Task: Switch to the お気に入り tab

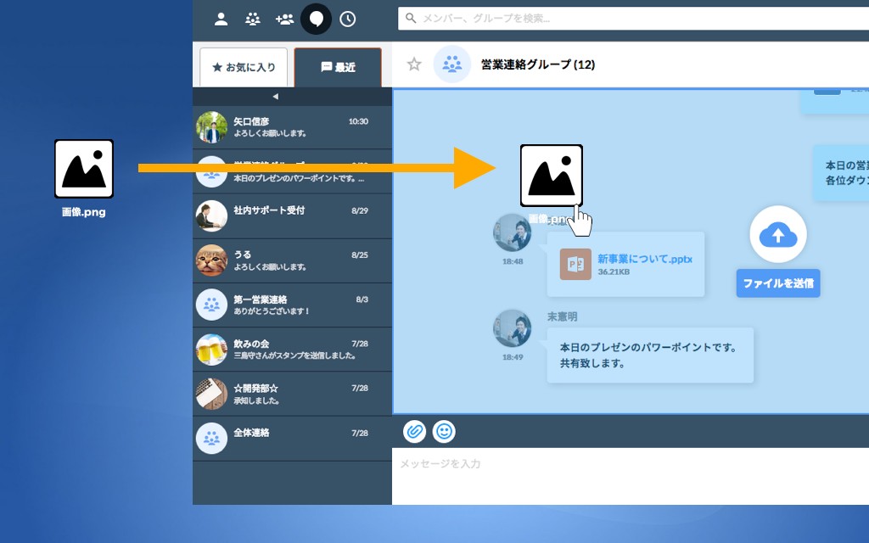Action: click(244, 67)
